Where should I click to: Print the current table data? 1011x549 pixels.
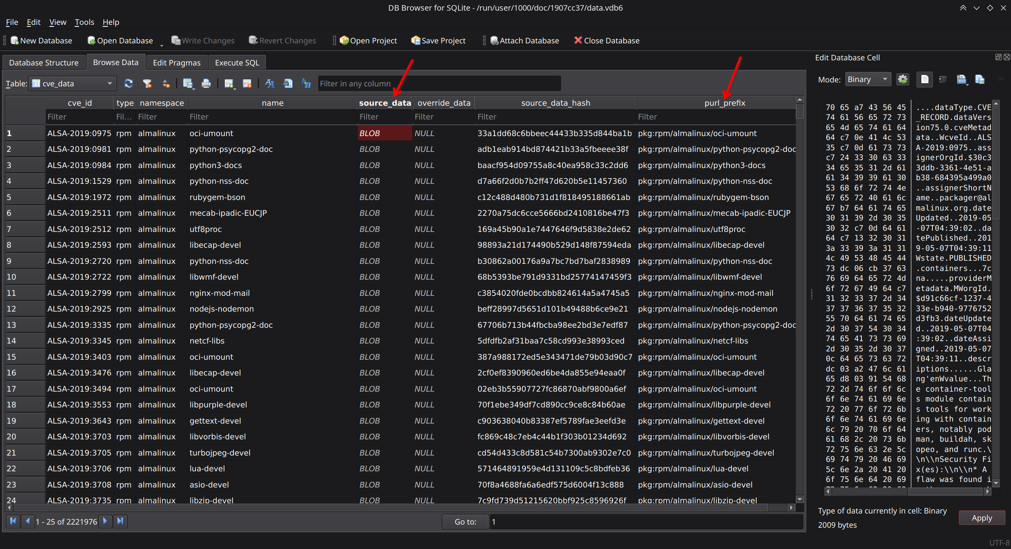tap(206, 84)
